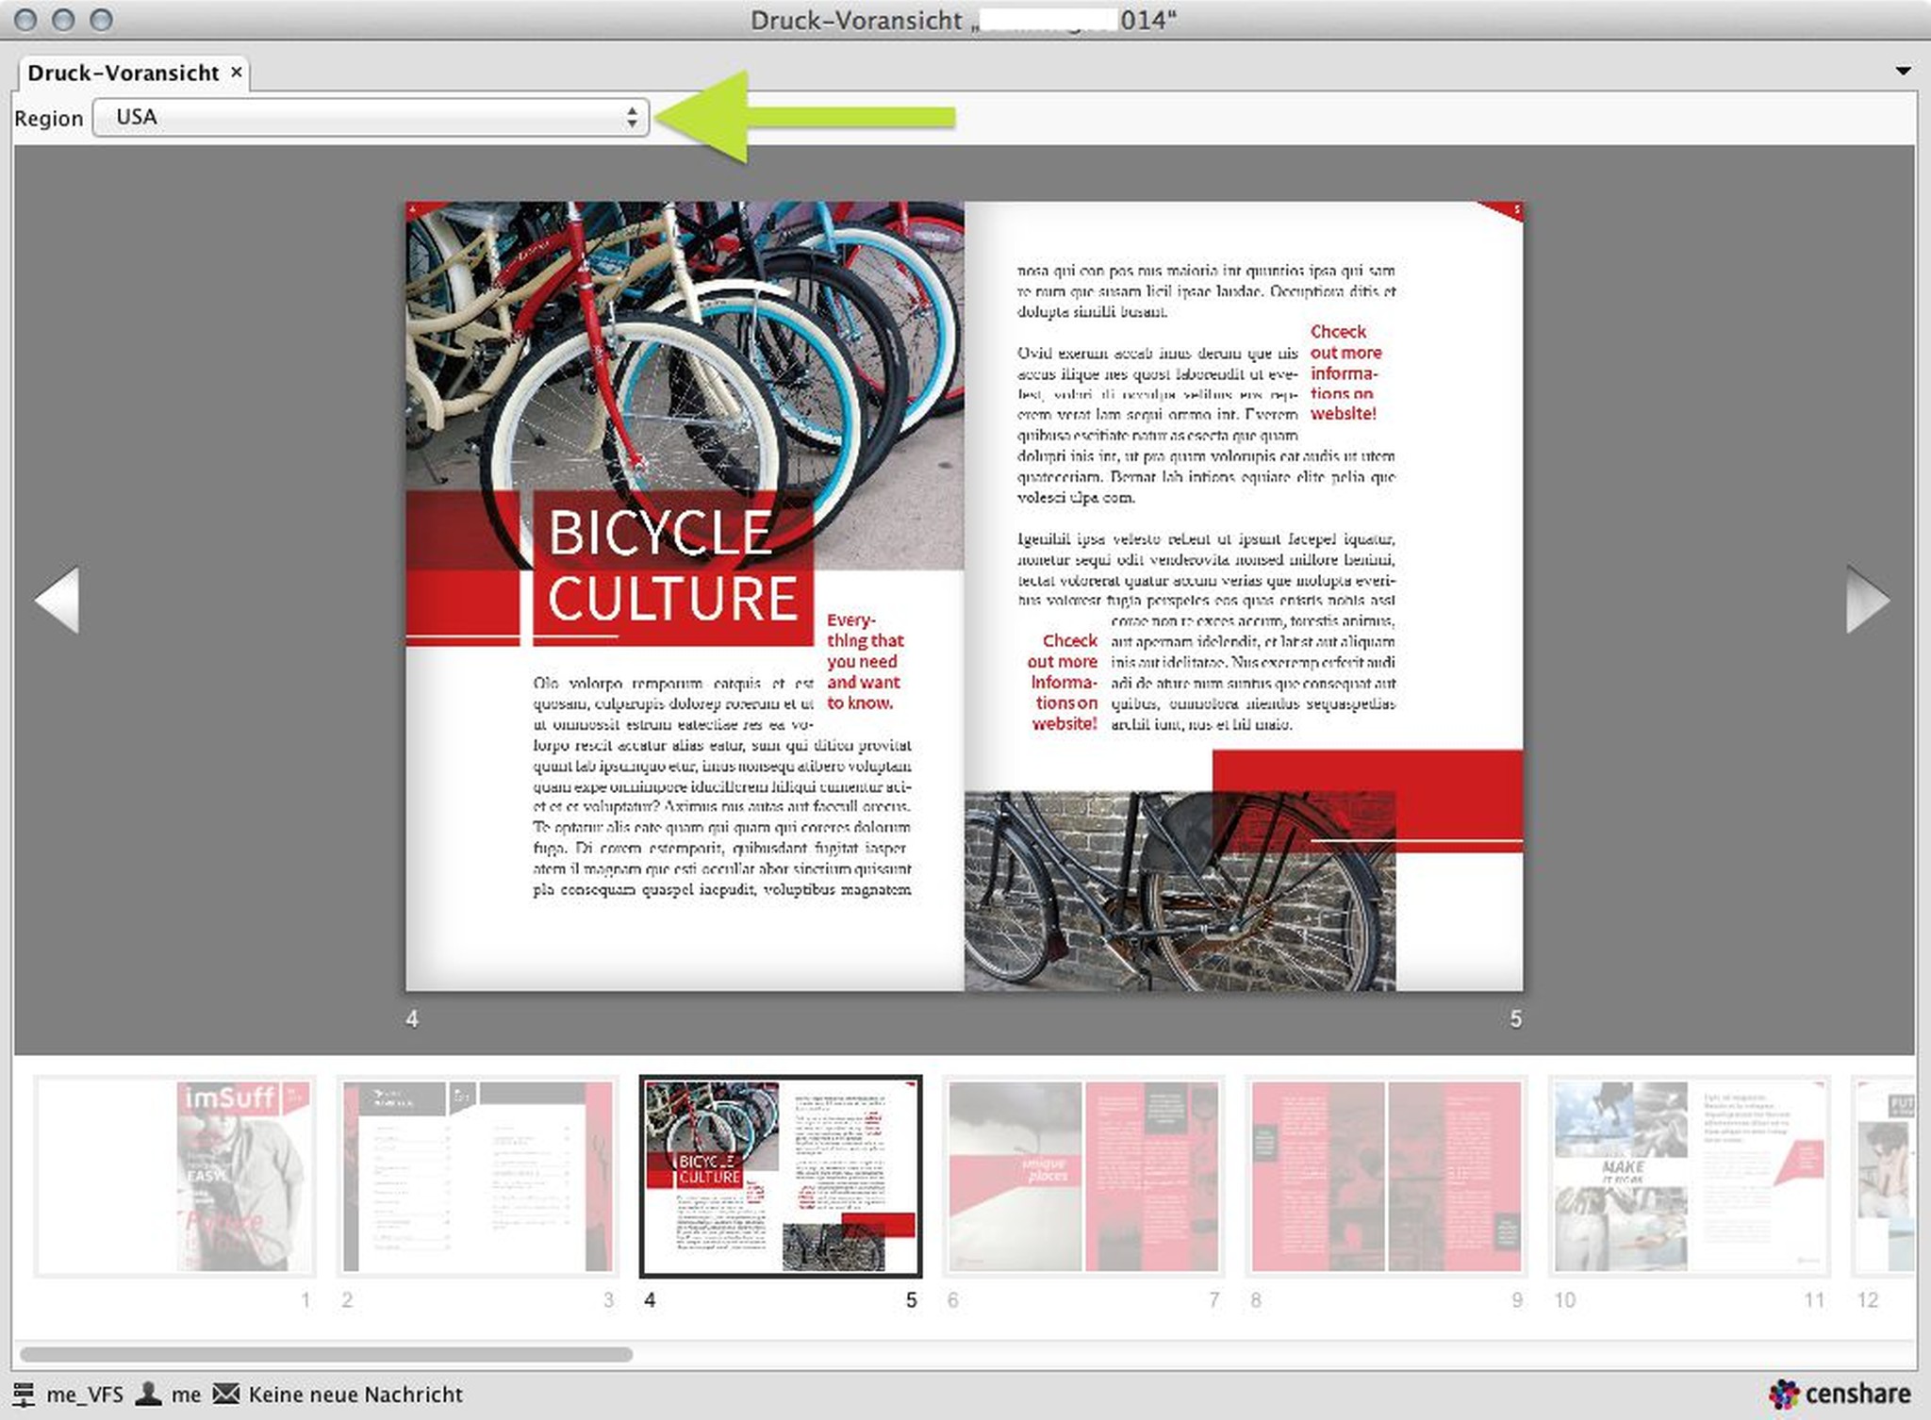The image size is (1931, 1420).
Task: Select the Bicycle Culture pages 4-5 thumbnail
Action: pyautogui.click(x=781, y=1176)
